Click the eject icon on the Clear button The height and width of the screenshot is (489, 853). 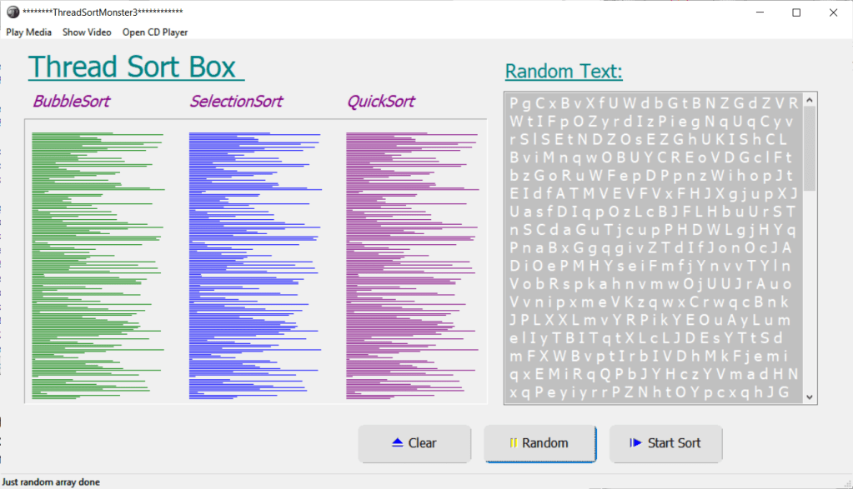pos(397,443)
